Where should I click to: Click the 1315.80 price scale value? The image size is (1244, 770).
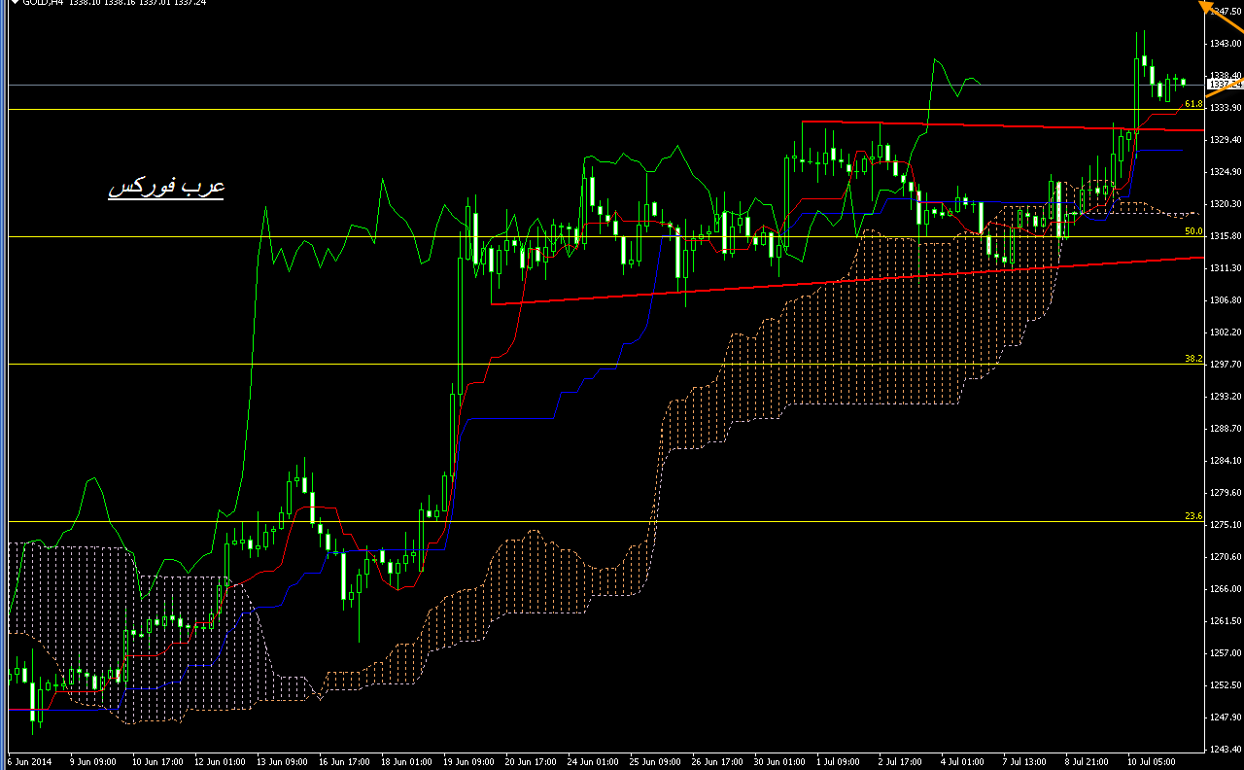pos(1225,235)
